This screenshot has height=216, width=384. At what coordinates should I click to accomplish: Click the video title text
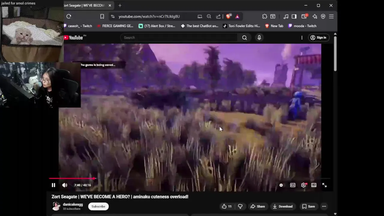click(120, 197)
